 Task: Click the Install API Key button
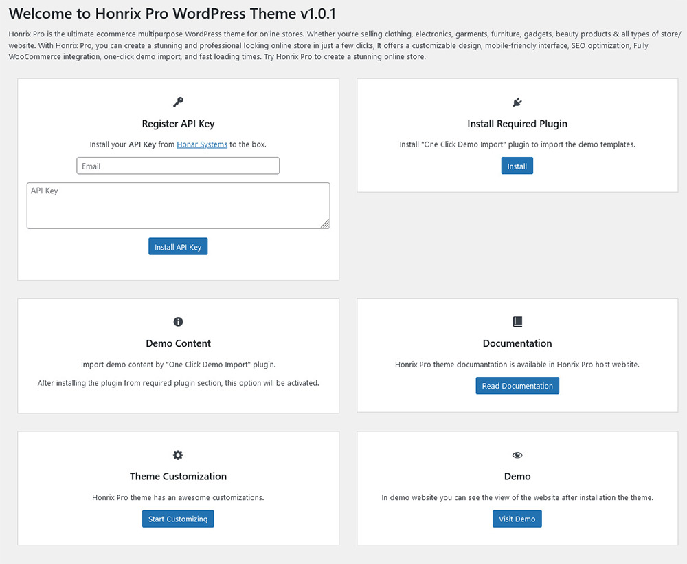pos(178,246)
